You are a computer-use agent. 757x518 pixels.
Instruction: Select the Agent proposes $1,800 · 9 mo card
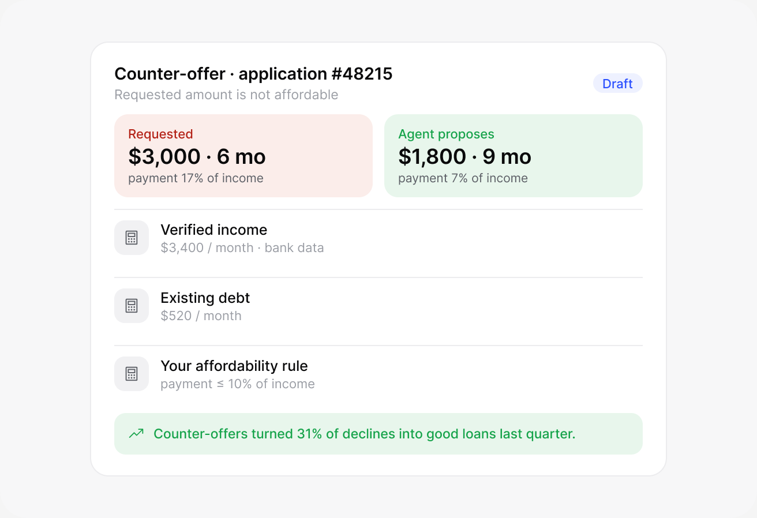click(514, 156)
